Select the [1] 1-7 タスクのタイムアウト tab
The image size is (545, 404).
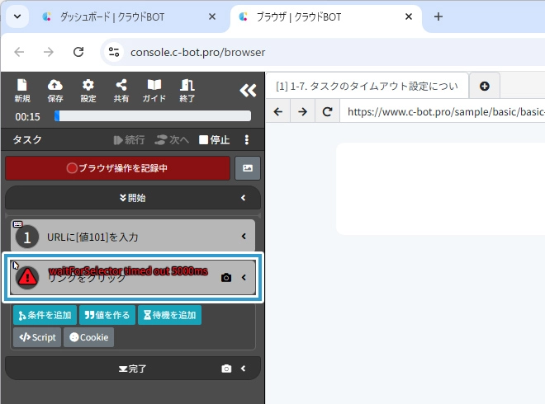point(367,86)
